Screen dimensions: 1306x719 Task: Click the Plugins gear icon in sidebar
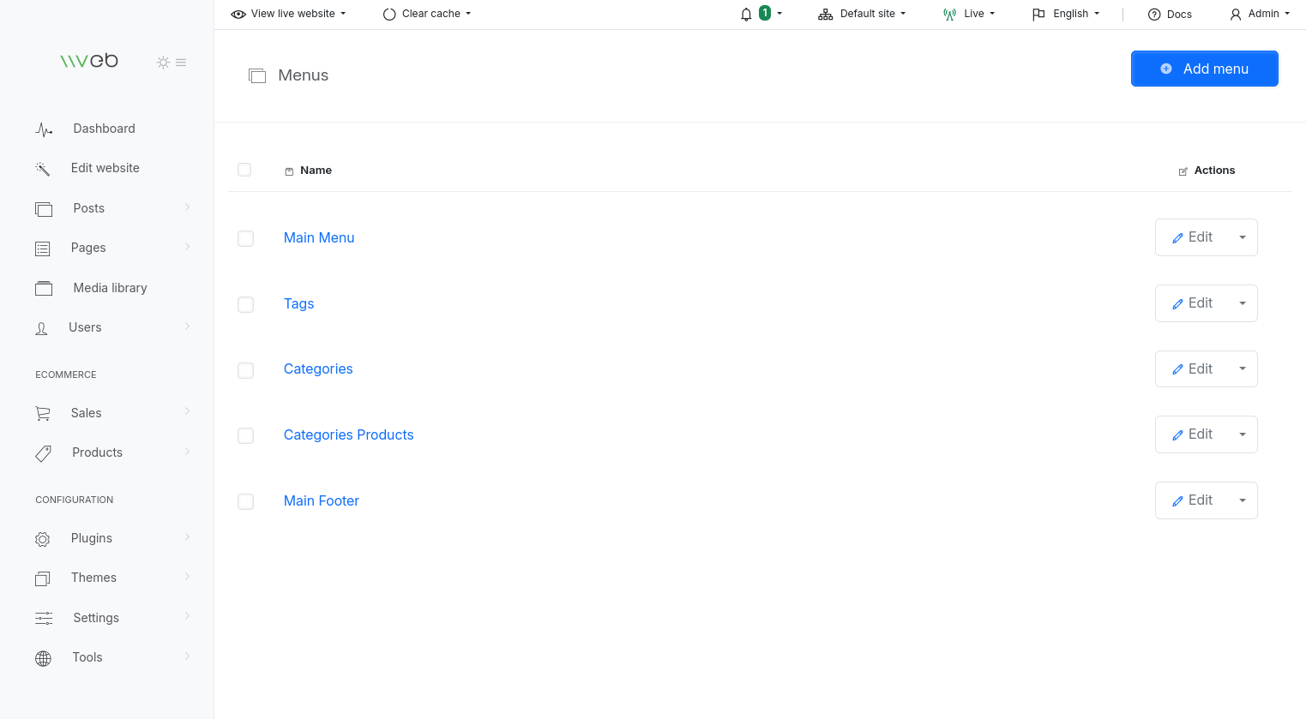[x=43, y=539]
